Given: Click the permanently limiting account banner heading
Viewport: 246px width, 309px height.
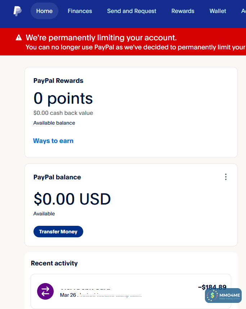Looking at the screenshot, I should tap(101, 38).
